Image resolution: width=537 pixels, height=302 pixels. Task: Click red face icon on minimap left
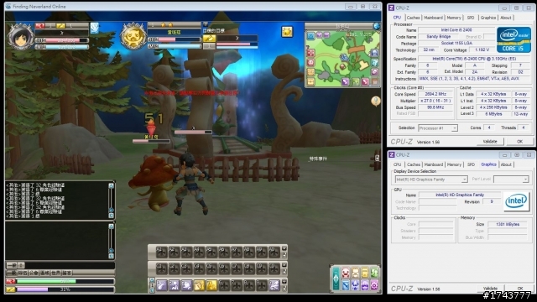[310, 63]
